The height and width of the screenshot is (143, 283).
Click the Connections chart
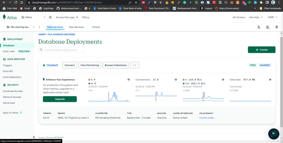pos(156,97)
